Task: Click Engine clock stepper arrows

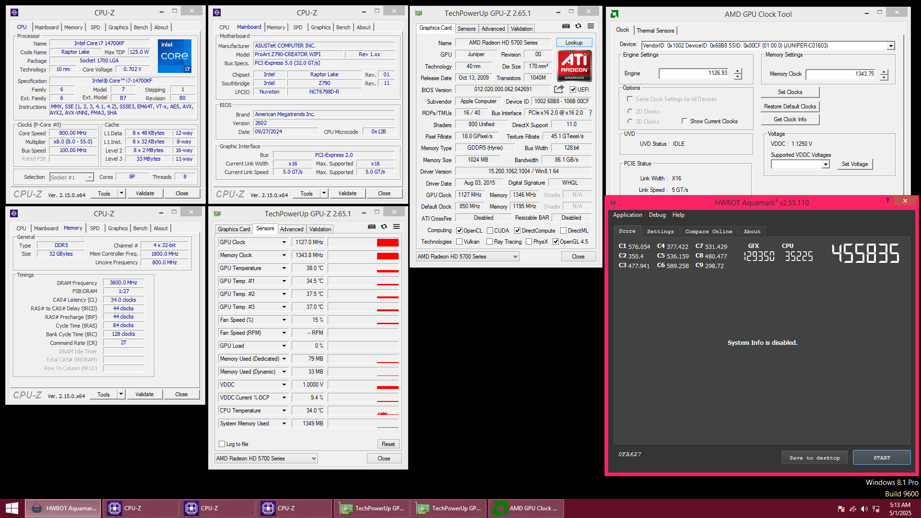Action: click(x=738, y=74)
